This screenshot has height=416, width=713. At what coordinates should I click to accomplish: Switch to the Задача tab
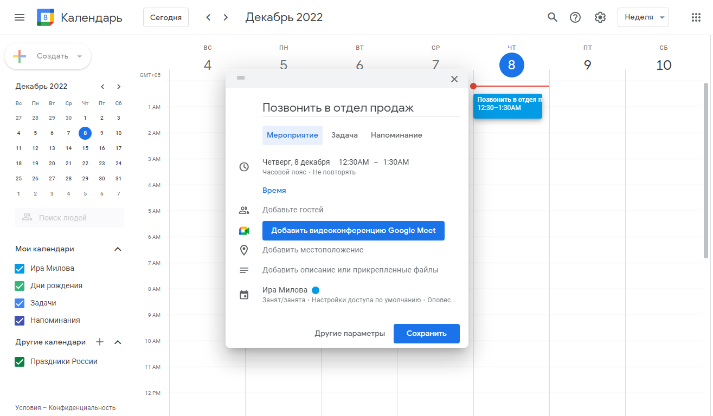pos(344,135)
